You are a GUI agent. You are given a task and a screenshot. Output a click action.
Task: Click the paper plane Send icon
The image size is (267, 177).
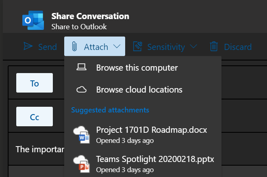(x=28, y=47)
